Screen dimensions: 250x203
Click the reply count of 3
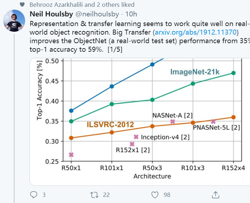[x=44, y=195]
